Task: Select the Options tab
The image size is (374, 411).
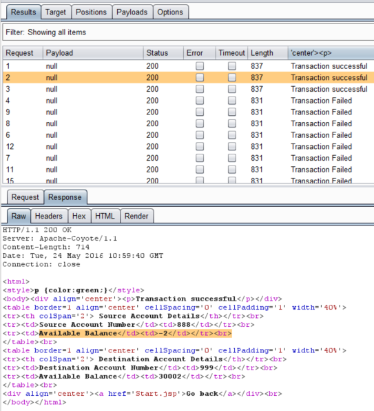Action: click(170, 12)
